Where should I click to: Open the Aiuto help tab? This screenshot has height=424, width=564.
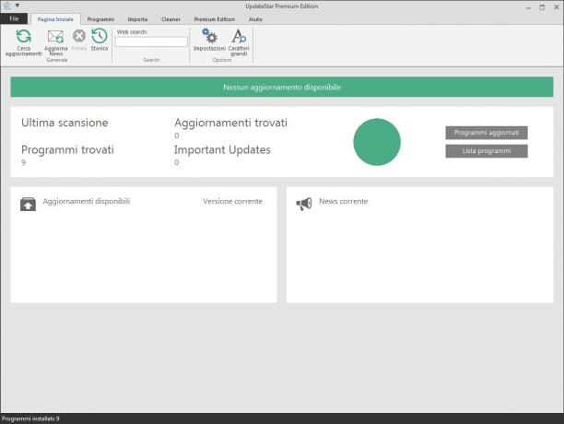click(255, 19)
